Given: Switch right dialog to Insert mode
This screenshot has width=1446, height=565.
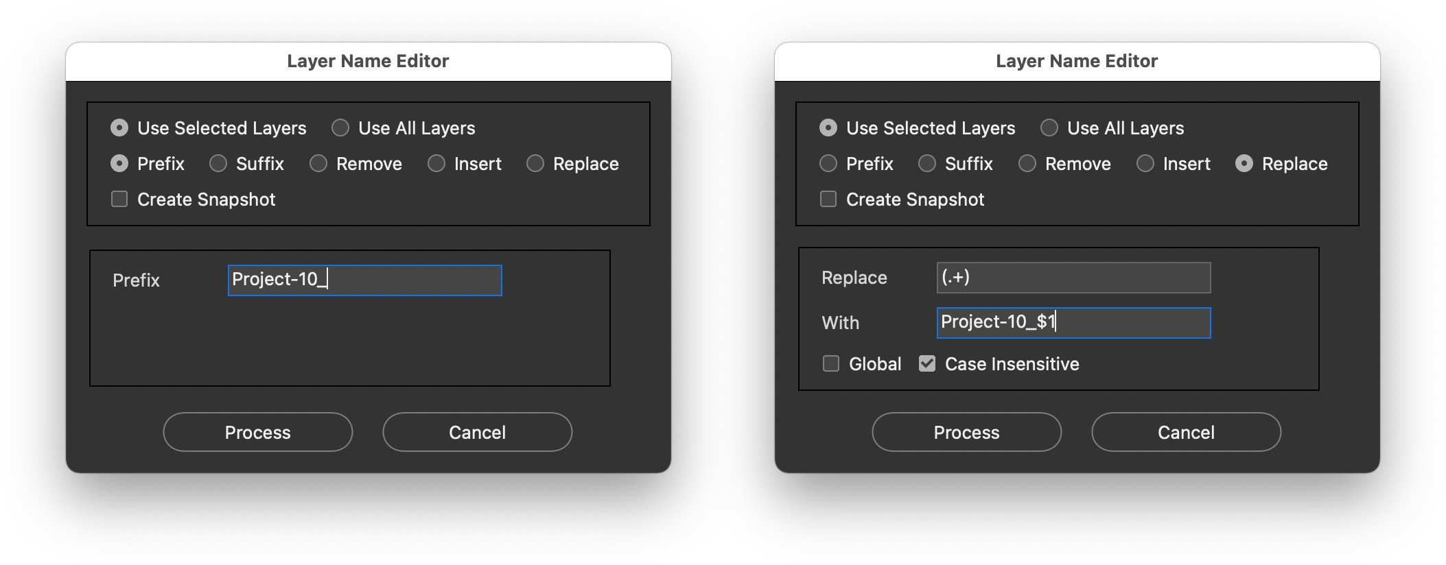Looking at the screenshot, I should tap(1145, 163).
